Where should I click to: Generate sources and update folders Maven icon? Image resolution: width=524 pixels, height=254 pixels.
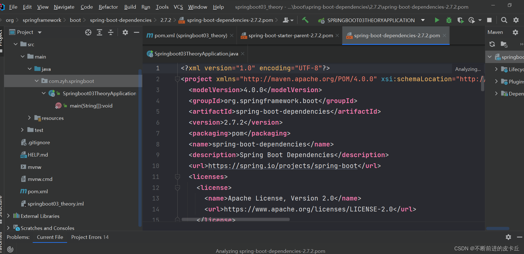tap(504, 44)
